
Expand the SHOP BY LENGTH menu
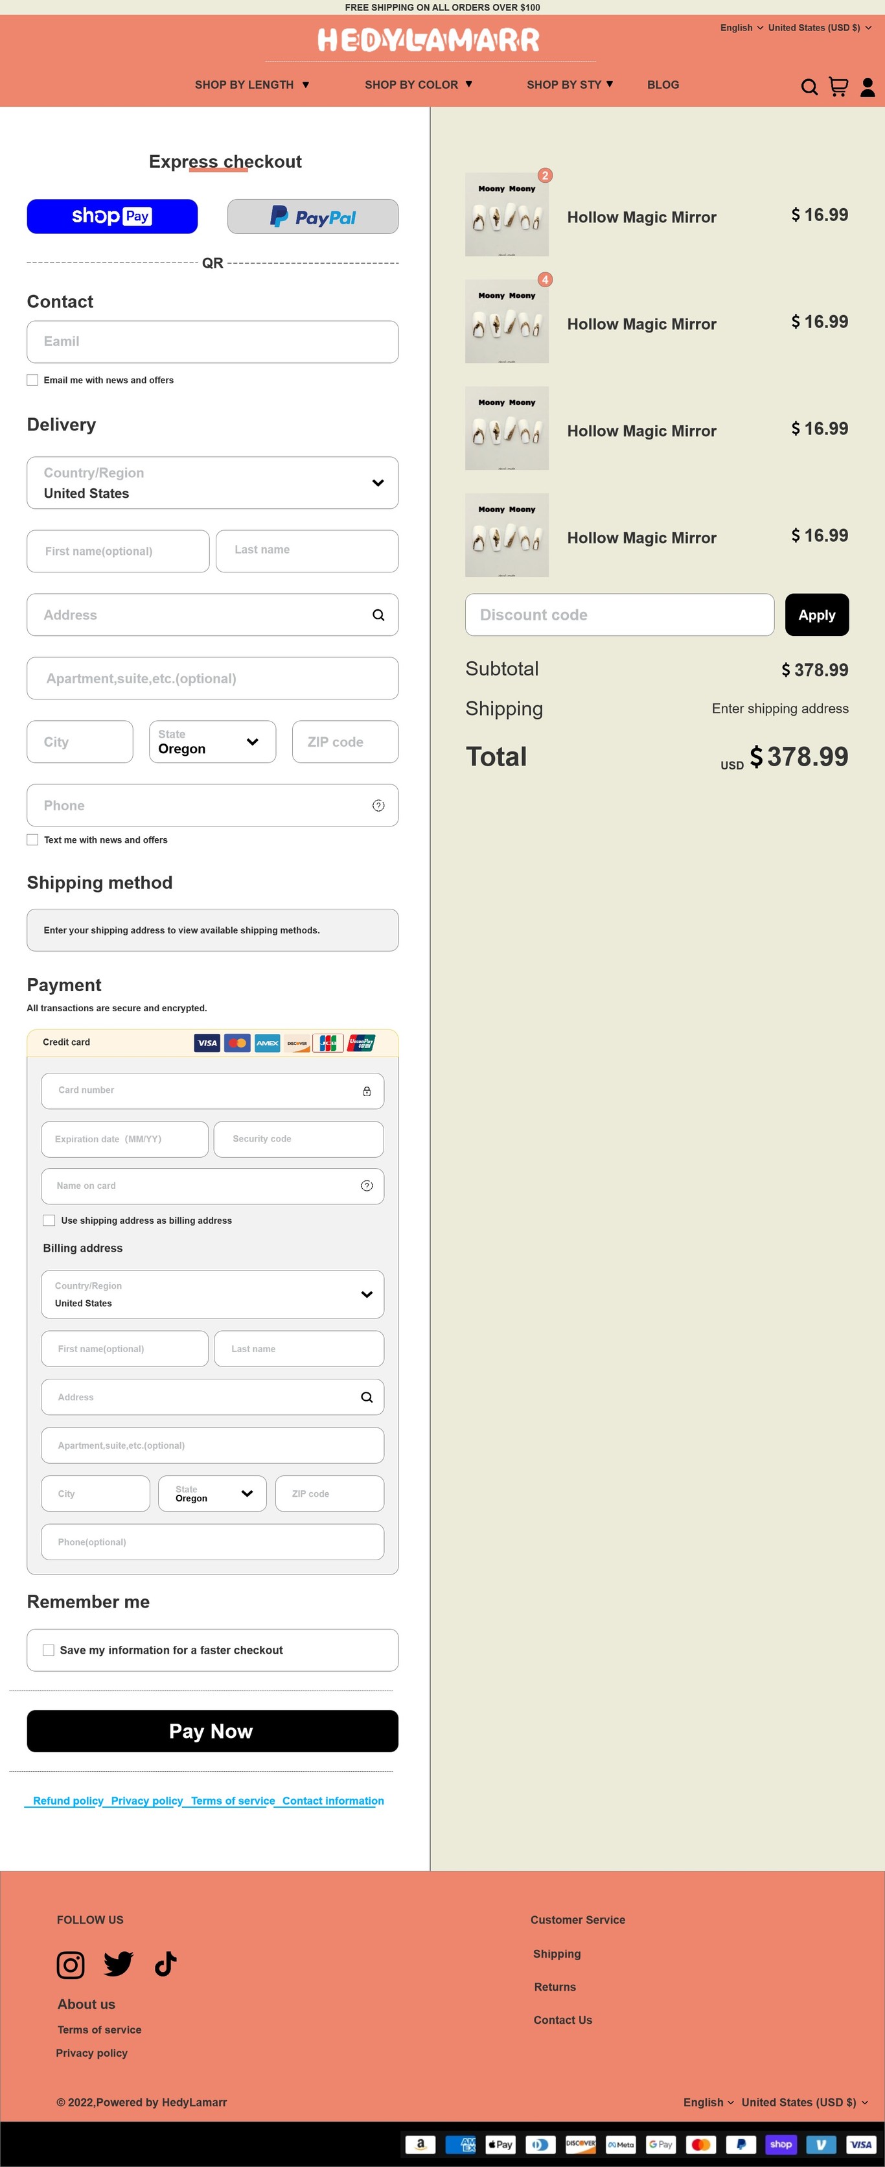pyautogui.click(x=252, y=85)
